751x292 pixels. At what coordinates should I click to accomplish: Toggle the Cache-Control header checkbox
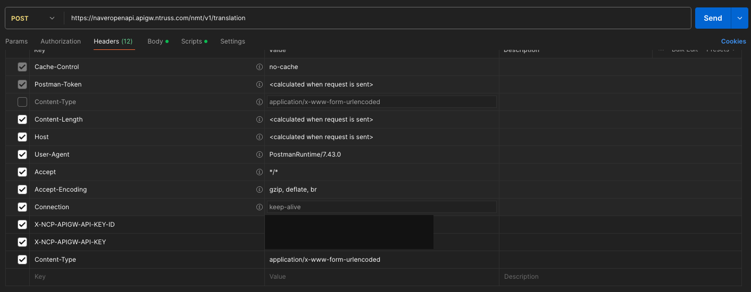point(22,67)
